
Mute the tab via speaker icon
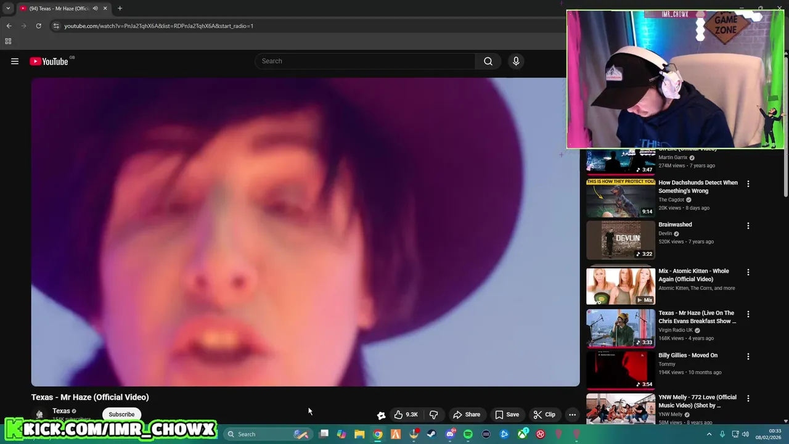pyautogui.click(x=95, y=9)
